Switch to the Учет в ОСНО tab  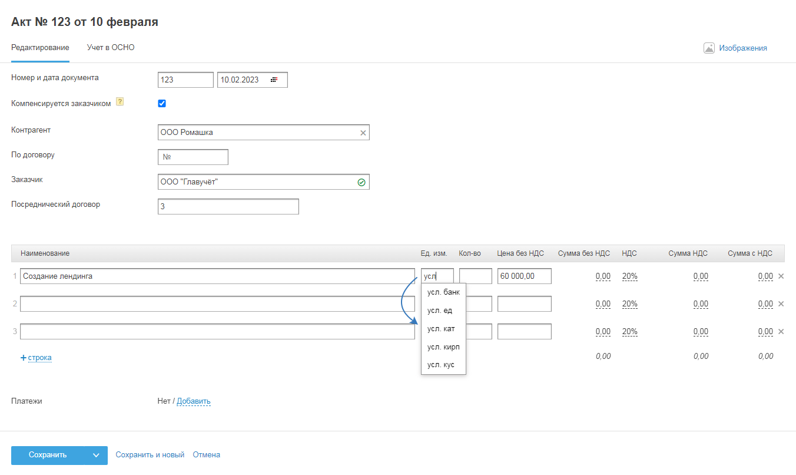111,48
